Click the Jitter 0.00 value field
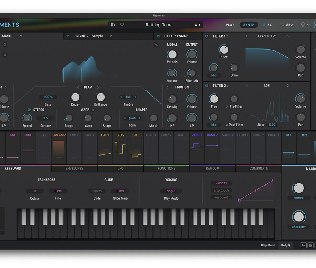316x268 pixels. (272, 125)
